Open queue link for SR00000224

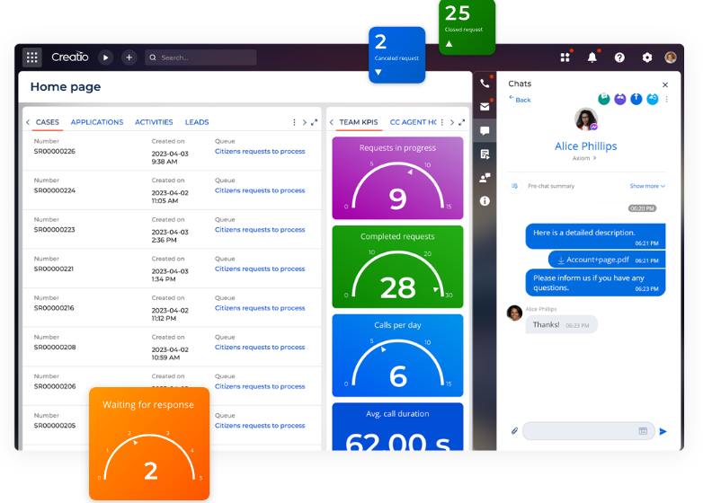pos(260,190)
